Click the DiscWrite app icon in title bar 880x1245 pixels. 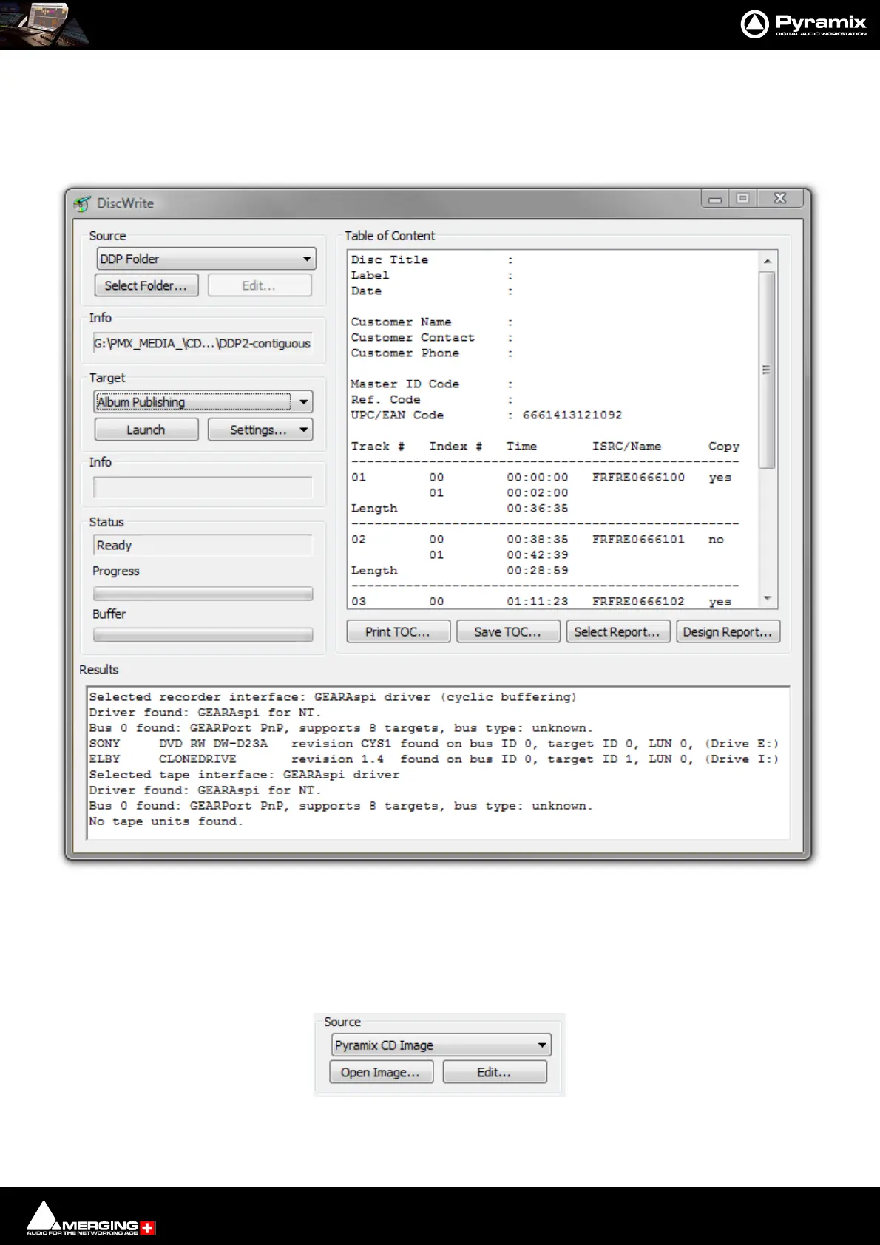coord(82,203)
